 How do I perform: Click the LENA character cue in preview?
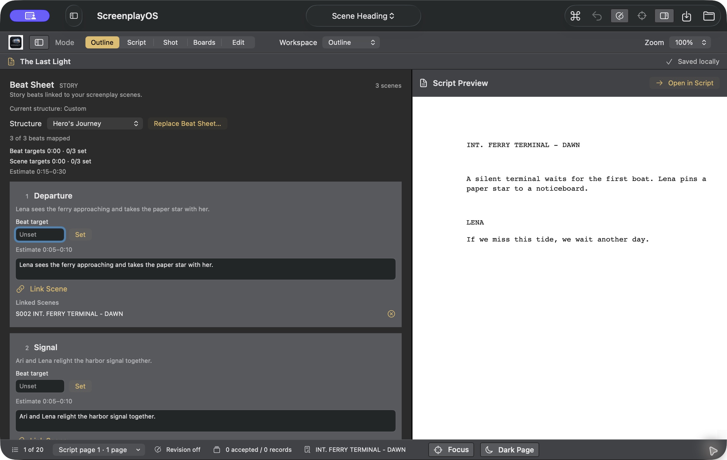pos(475,222)
